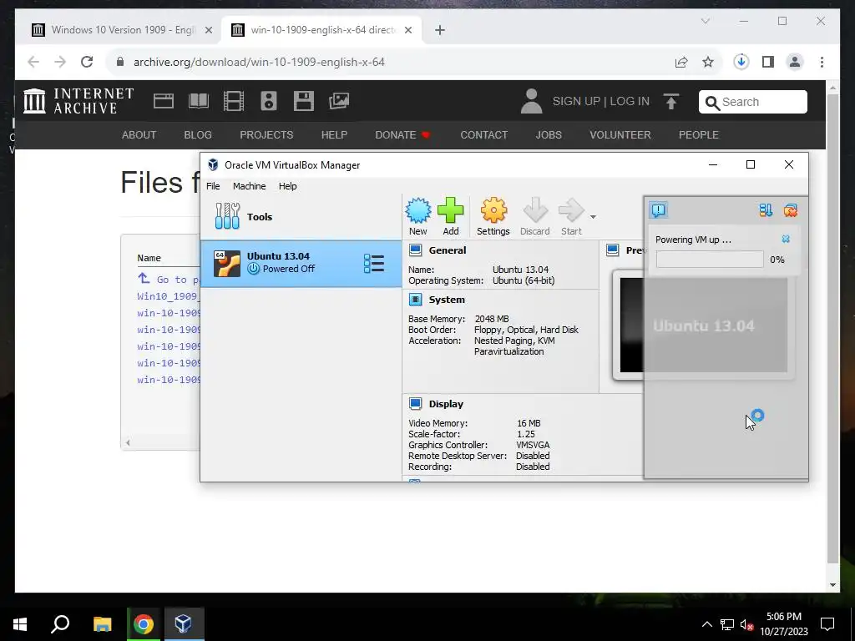Open the Video film icon
This screenshot has width=855, height=641.
[234, 101]
